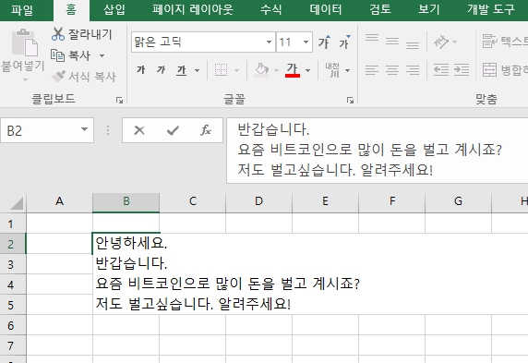This screenshot has height=363, width=528.
Task: Open fill color dropdown arrow
Action: (276, 70)
